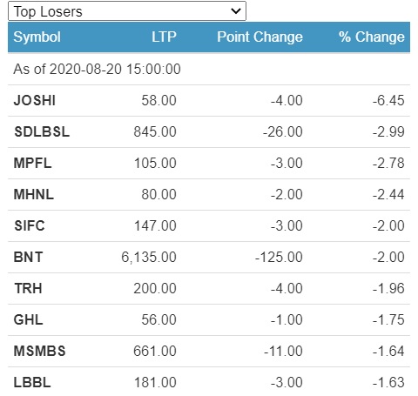This screenshot has width=418, height=396.
Task: Select the MPFL symbol link
Action: click(32, 163)
